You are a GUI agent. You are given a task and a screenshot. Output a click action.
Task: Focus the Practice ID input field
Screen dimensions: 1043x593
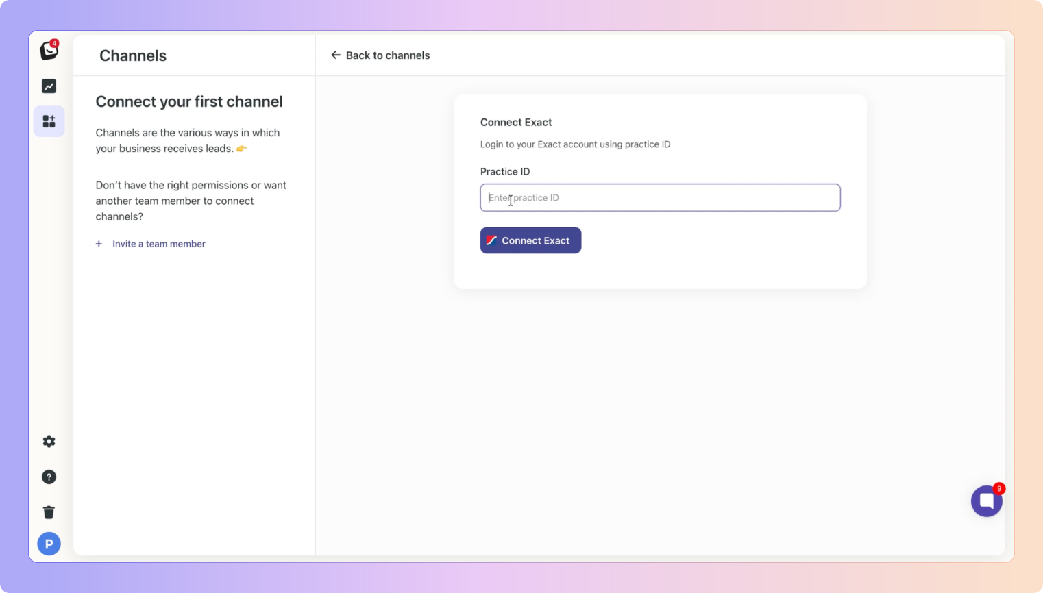point(661,198)
